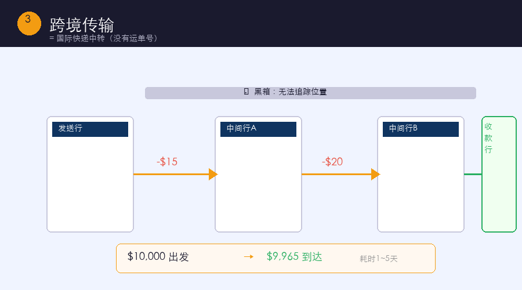Click the orange arrow pointing to 中间行A
This screenshot has height=290, width=522.
tap(175, 174)
